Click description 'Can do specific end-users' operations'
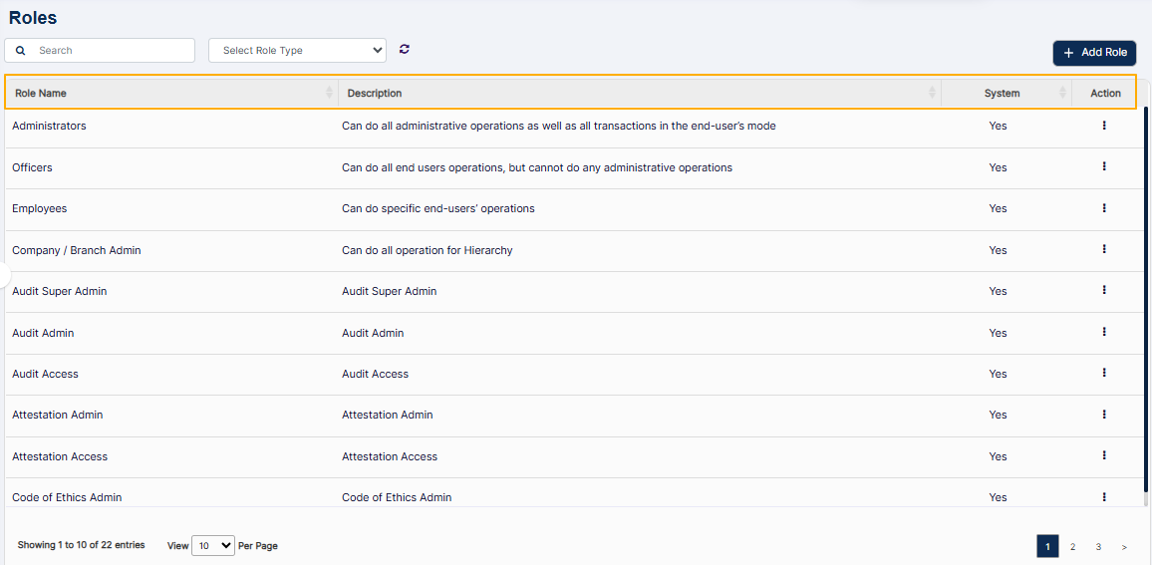The width and height of the screenshot is (1152, 565). tap(438, 208)
